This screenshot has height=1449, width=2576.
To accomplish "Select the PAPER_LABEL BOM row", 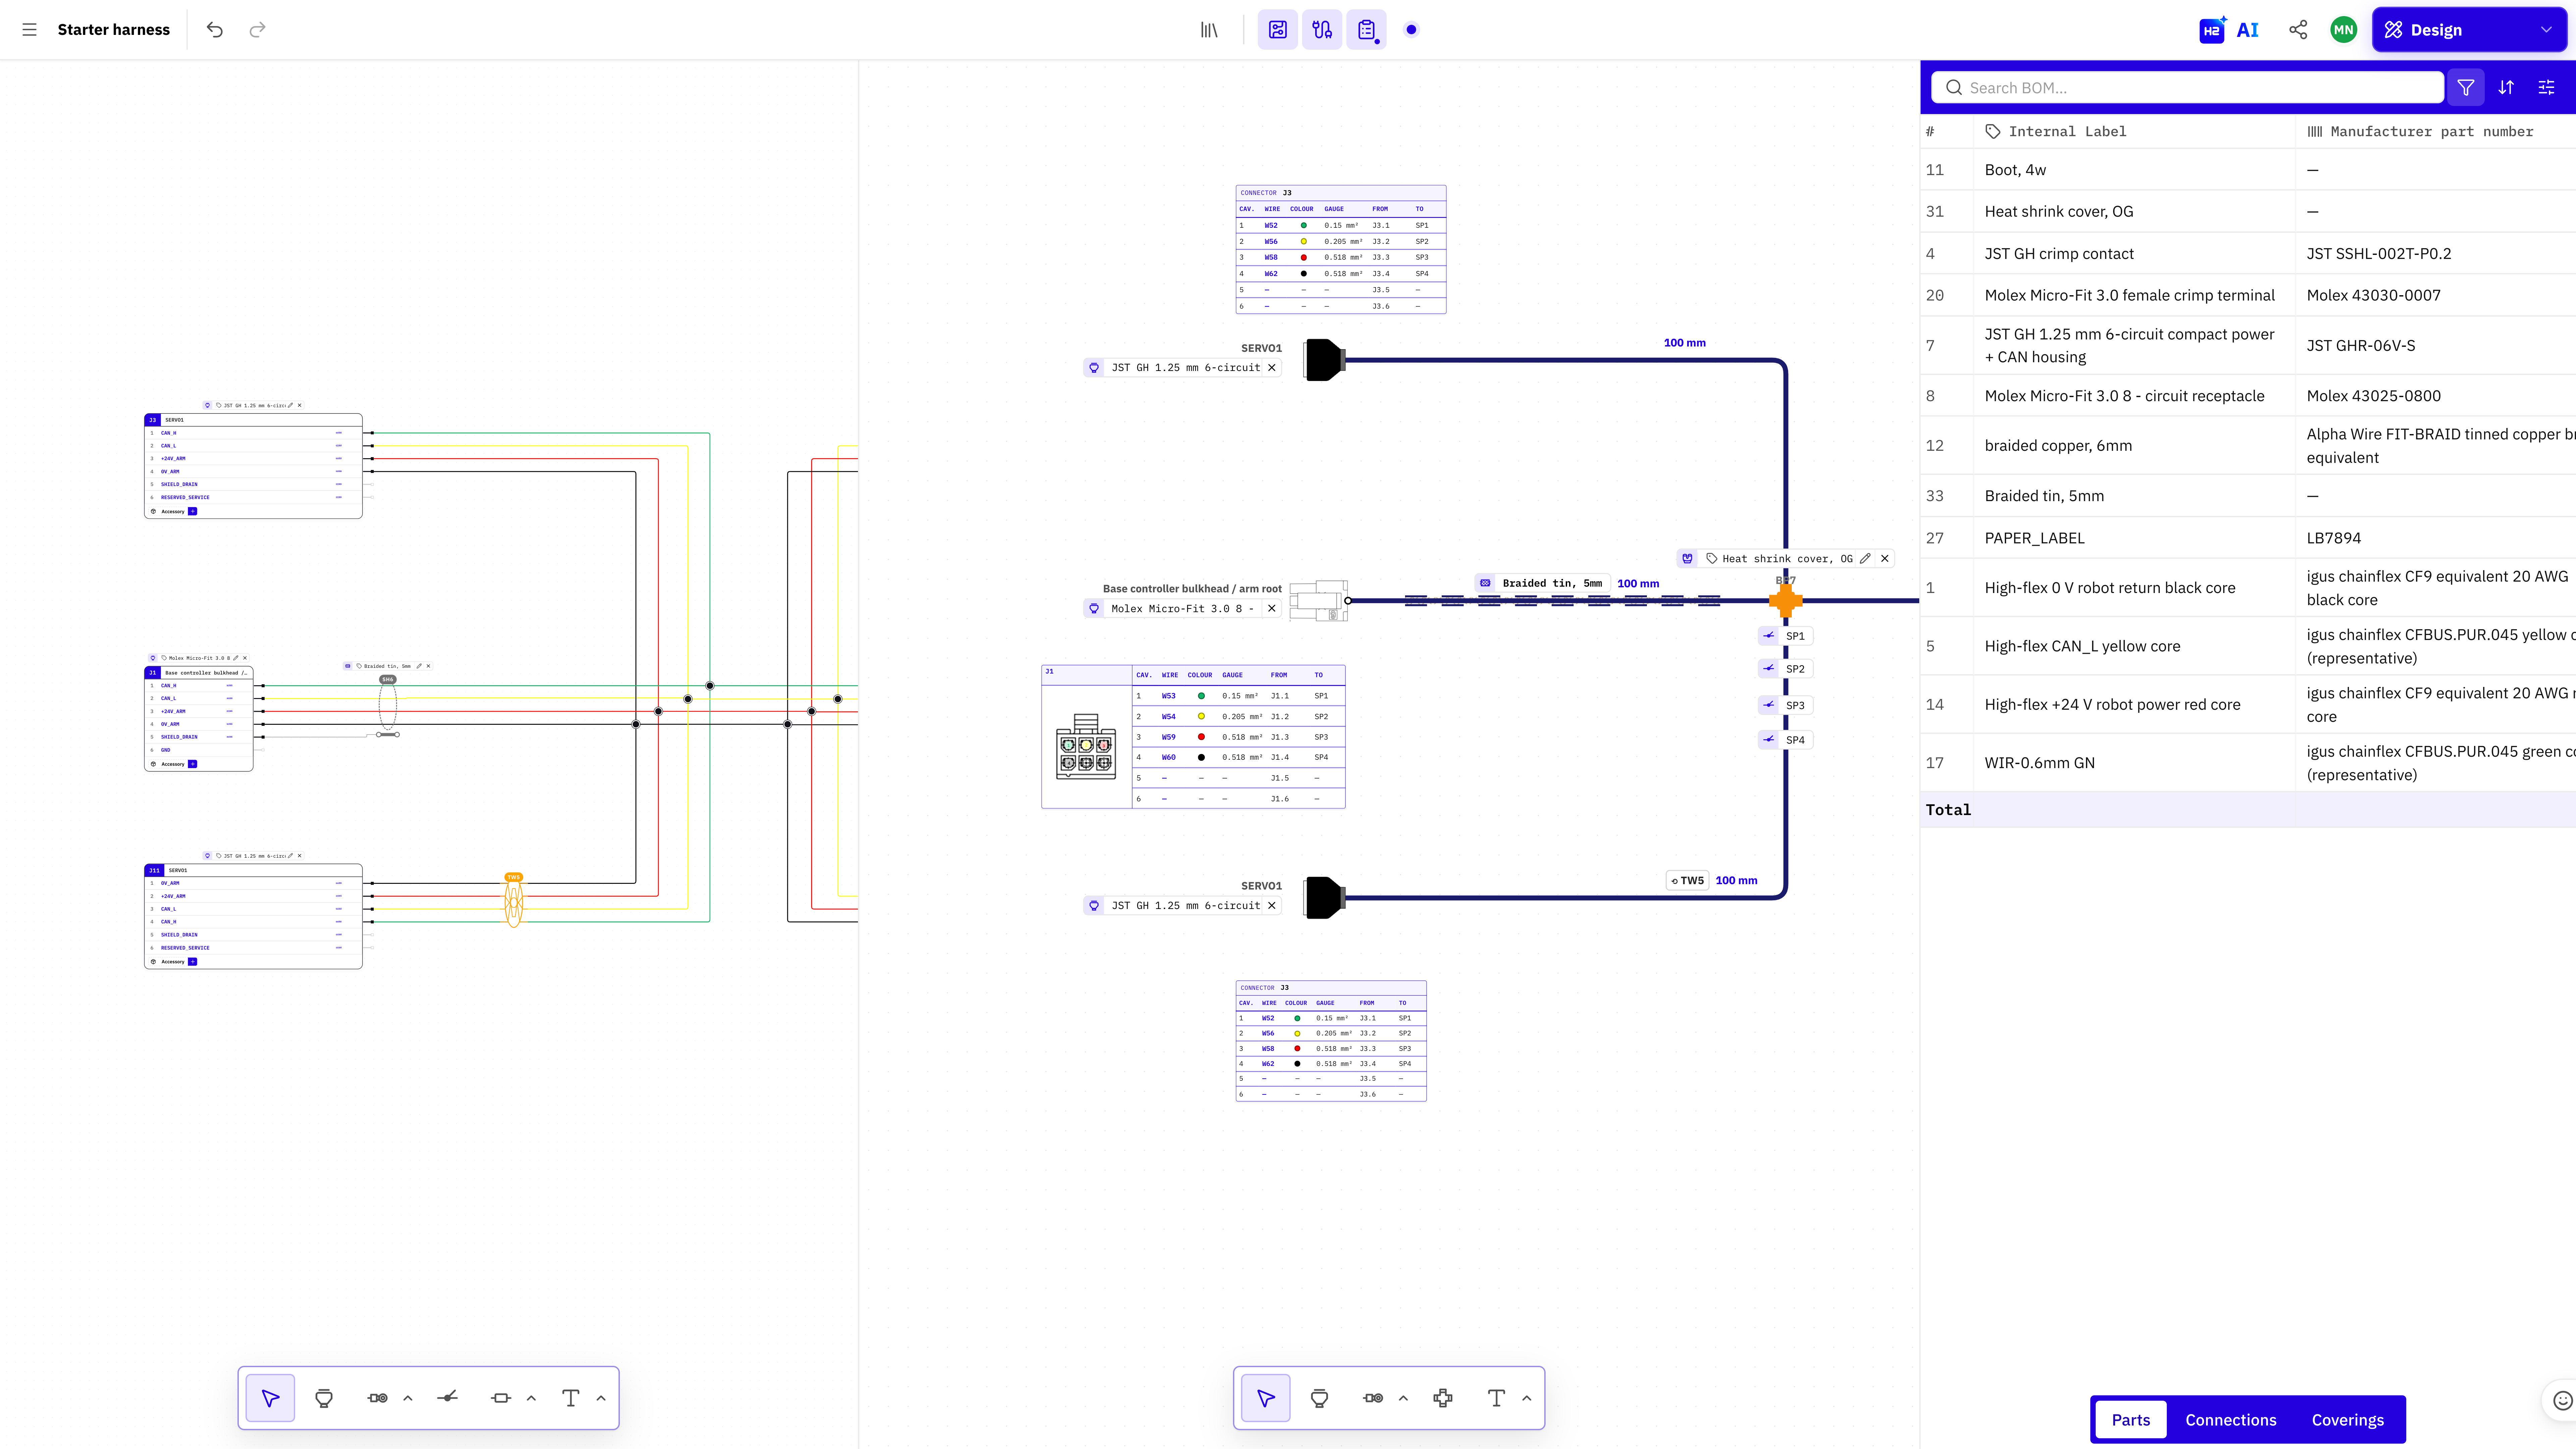I will [x=2248, y=538].
